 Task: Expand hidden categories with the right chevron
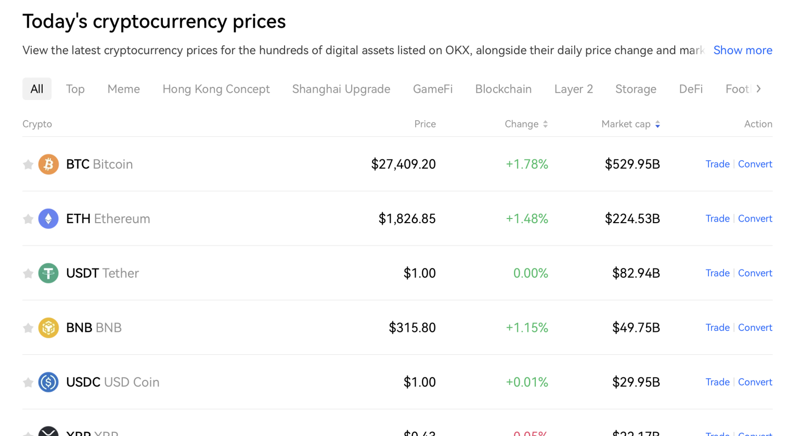click(x=759, y=88)
